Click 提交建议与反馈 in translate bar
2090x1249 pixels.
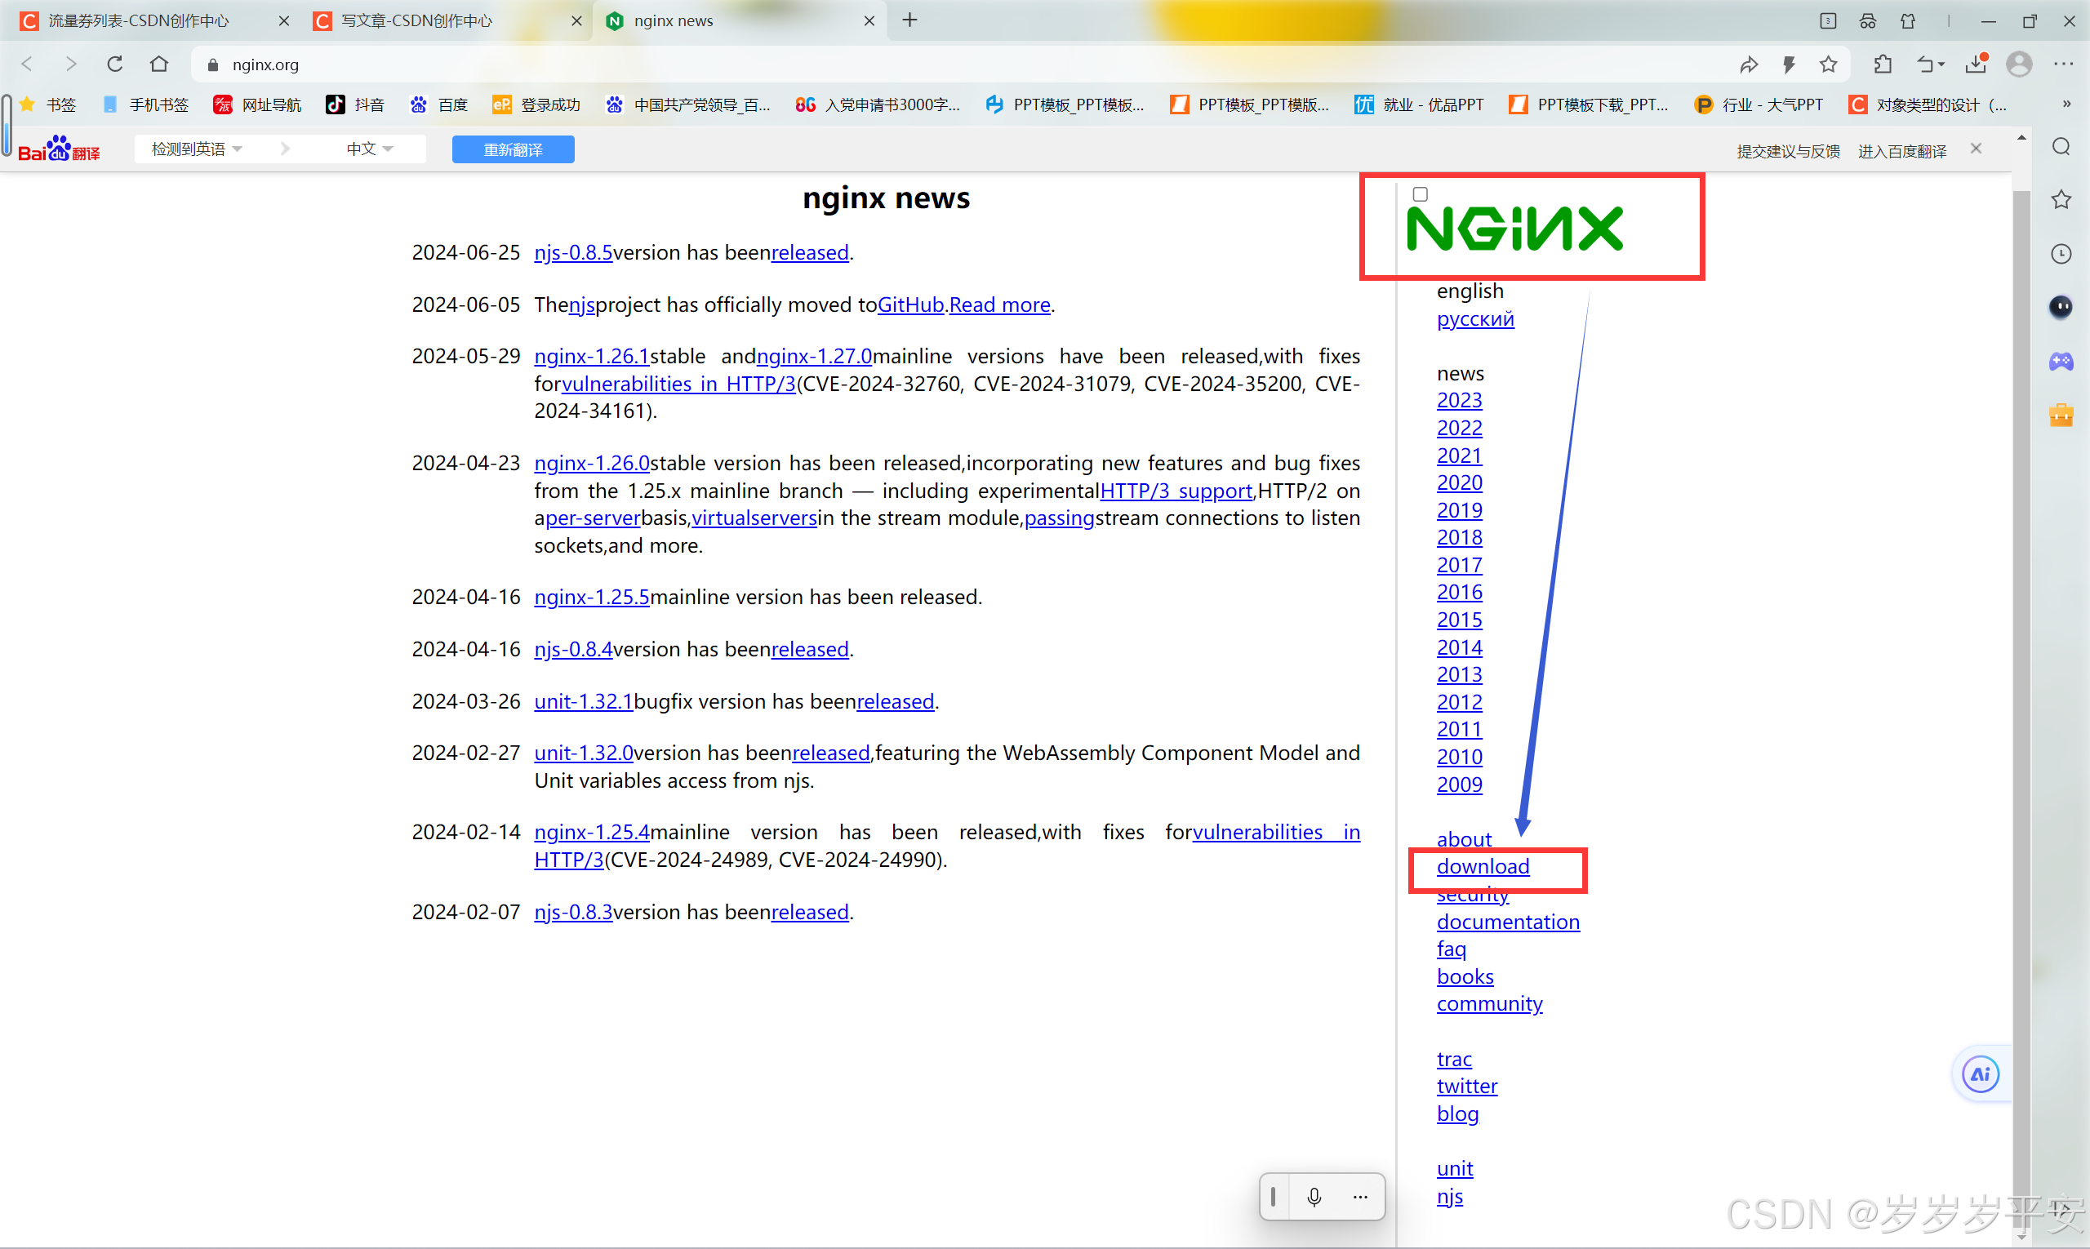click(x=1788, y=151)
